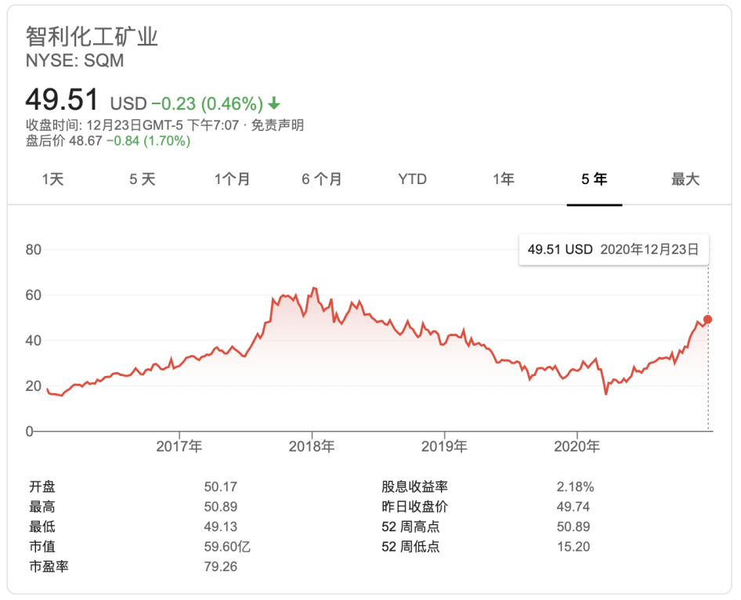Switch to the 1天 chart range
Screen dimensions: 741x600
(x=52, y=179)
